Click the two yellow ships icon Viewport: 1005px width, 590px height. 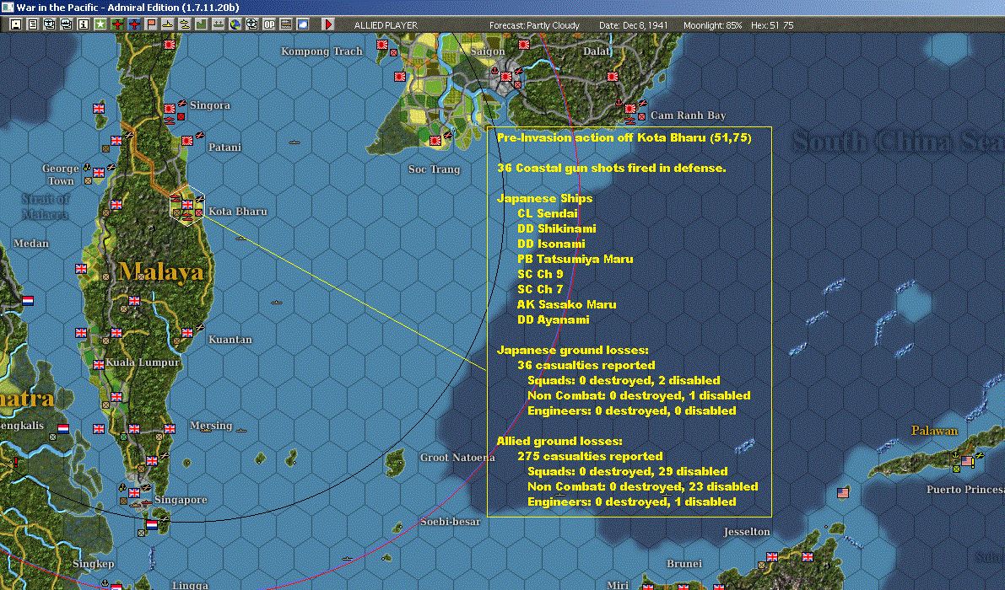pos(185,24)
